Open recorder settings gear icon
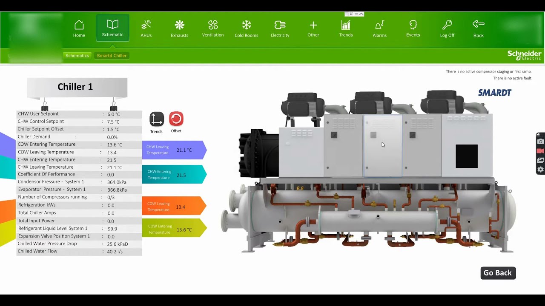The width and height of the screenshot is (545, 306). coord(540,170)
